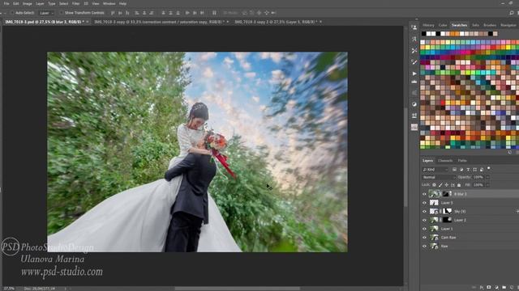Select the Layer 2 mask thumbnail
Viewport: 519px width, 291px height.
click(x=448, y=220)
